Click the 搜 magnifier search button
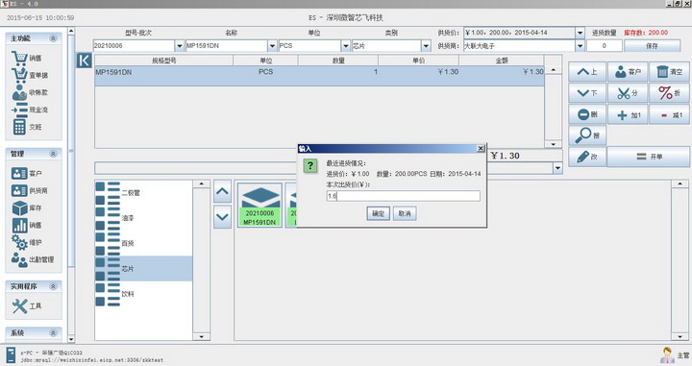This screenshot has width=692, height=366. [x=587, y=134]
